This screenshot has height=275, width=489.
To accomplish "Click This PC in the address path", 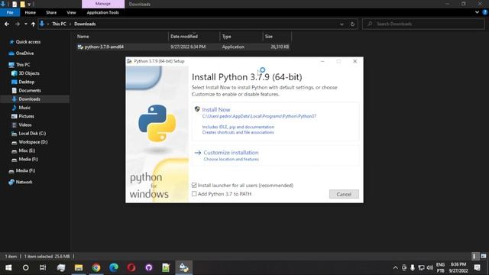I will point(59,24).
